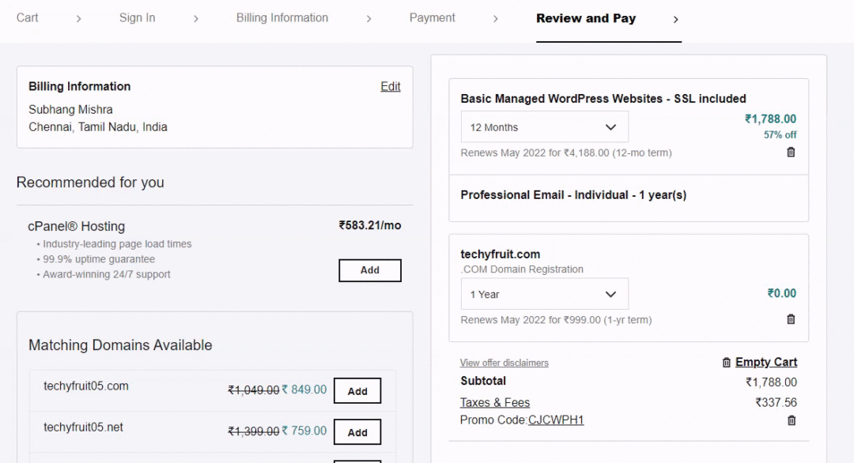Open View offer disclaimers link
Viewport: 854px width, 463px height.
[504, 363]
